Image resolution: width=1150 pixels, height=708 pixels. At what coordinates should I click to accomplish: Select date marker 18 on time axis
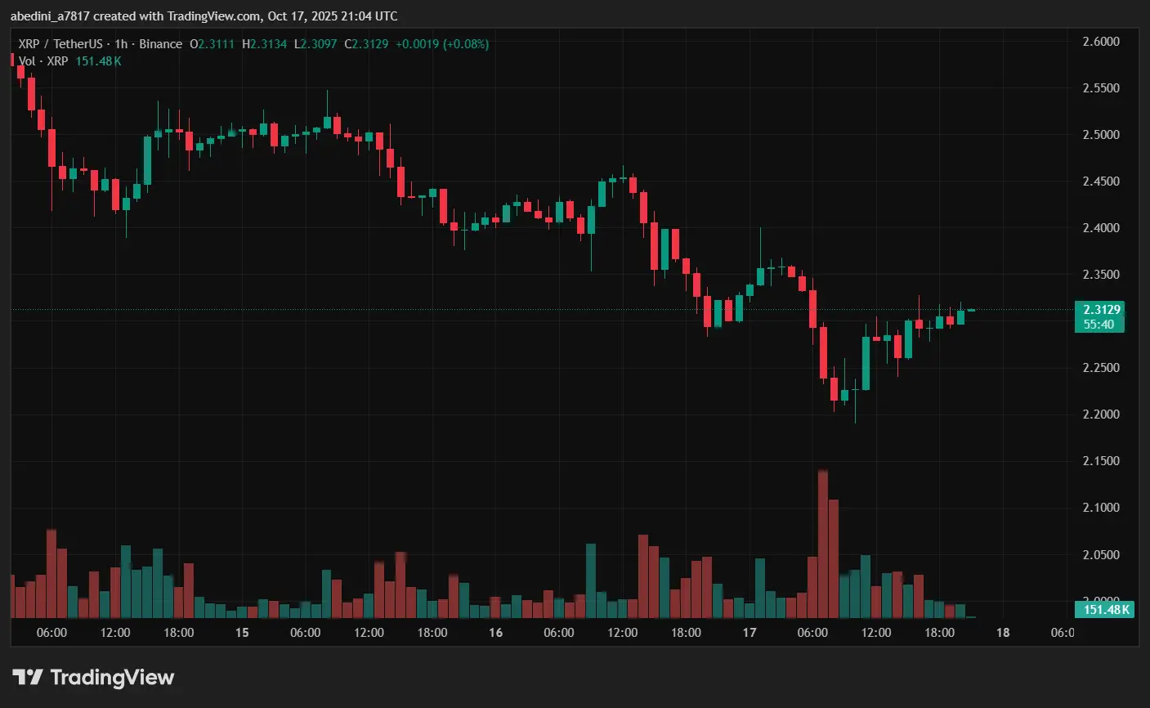pyautogui.click(x=1003, y=633)
